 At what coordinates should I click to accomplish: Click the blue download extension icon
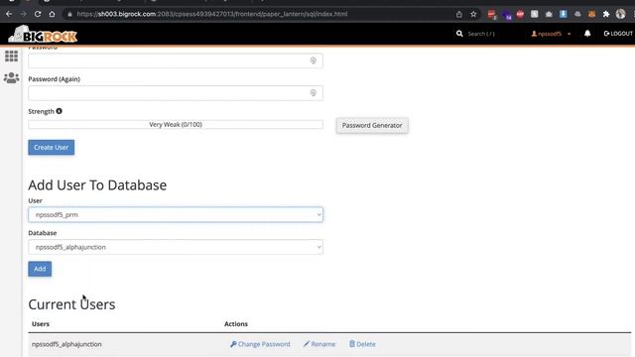click(x=563, y=14)
